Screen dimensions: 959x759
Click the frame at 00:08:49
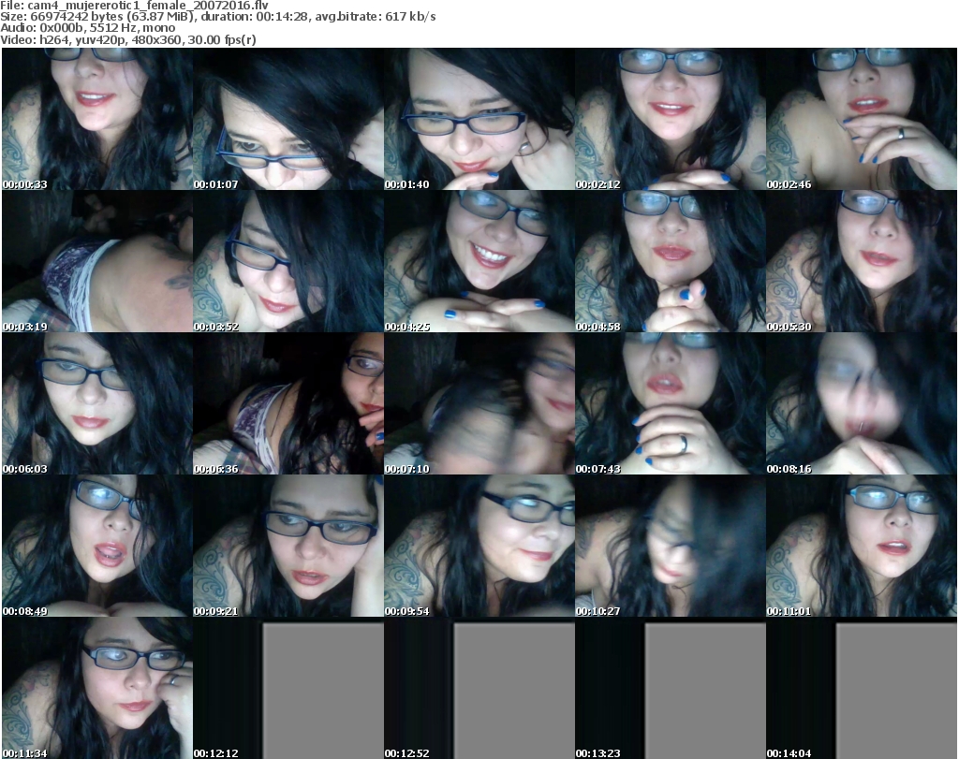[97, 547]
